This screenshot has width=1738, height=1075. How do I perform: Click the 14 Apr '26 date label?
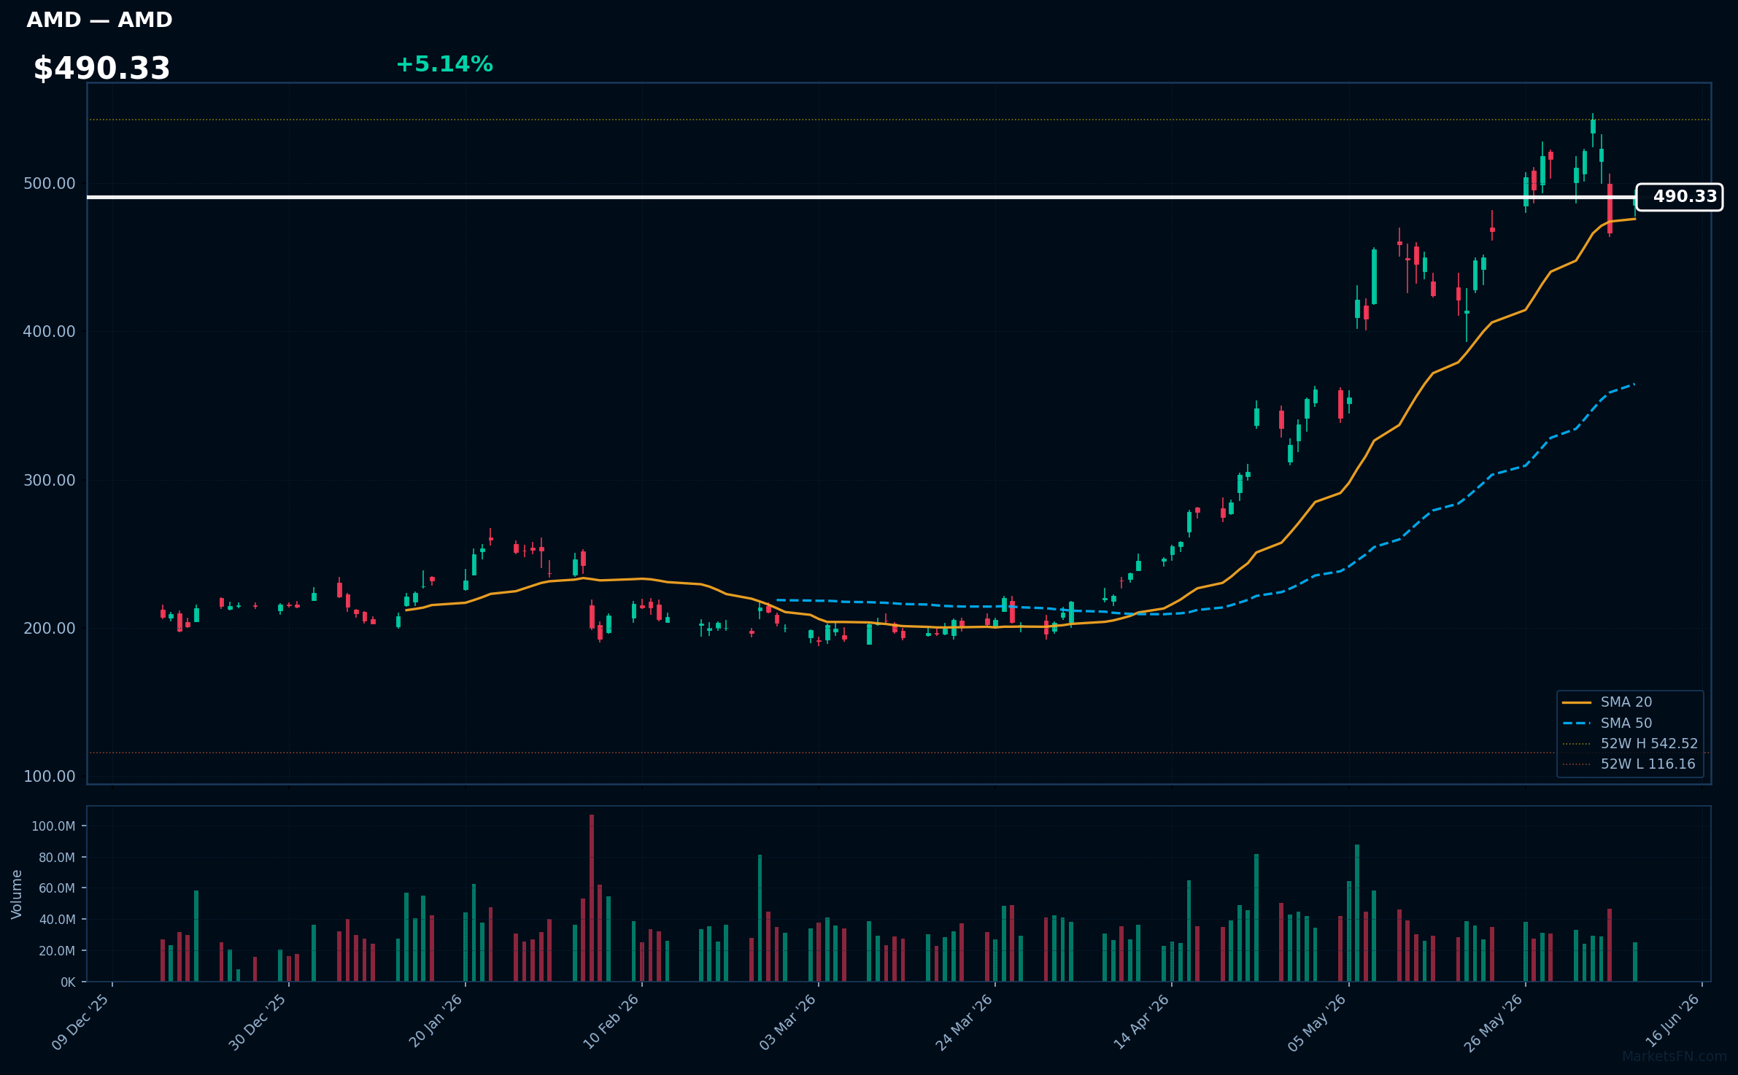pos(1141,1022)
